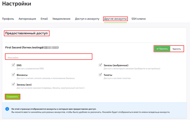Viewport: 190px width, 120px height.
Task: Click the 'Вы можете ввести никнеймы' hint line
Action: tap(91, 112)
